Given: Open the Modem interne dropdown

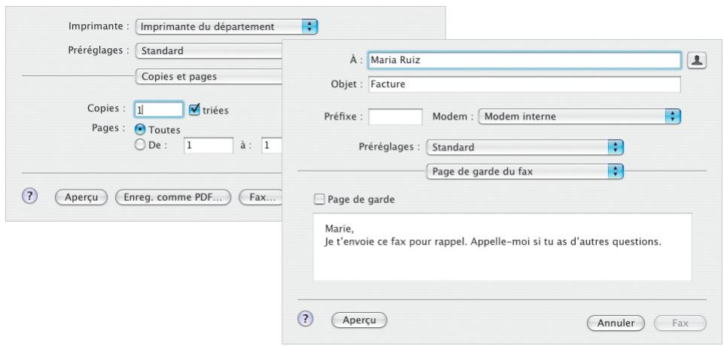Looking at the screenshot, I should (x=580, y=117).
